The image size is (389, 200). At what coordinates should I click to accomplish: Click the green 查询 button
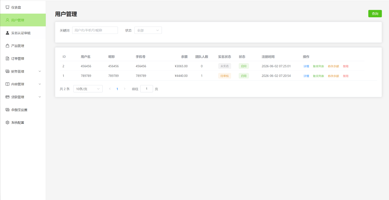pos(375,14)
